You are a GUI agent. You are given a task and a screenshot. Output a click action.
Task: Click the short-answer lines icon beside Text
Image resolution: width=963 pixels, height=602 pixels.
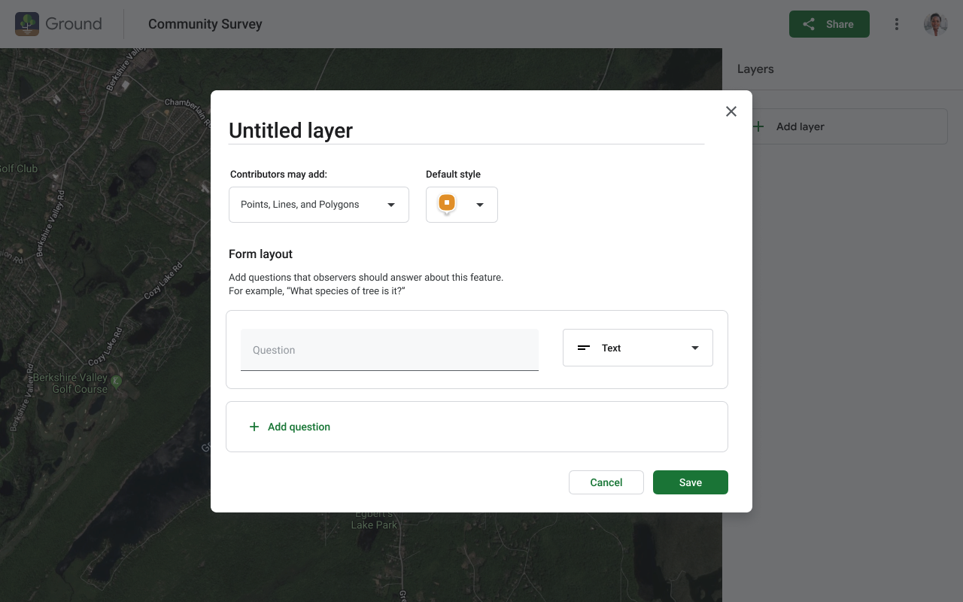(584, 348)
